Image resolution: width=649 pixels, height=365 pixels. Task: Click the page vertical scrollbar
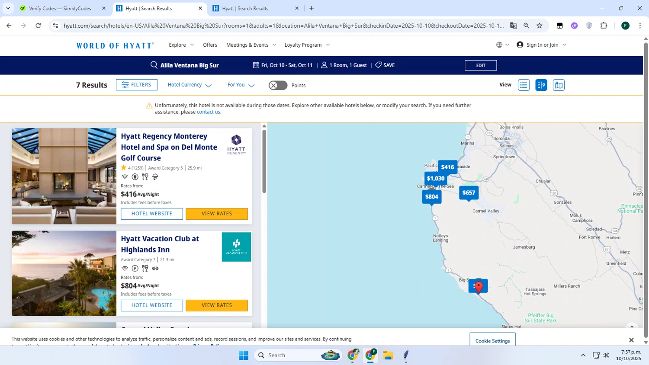[646, 190]
